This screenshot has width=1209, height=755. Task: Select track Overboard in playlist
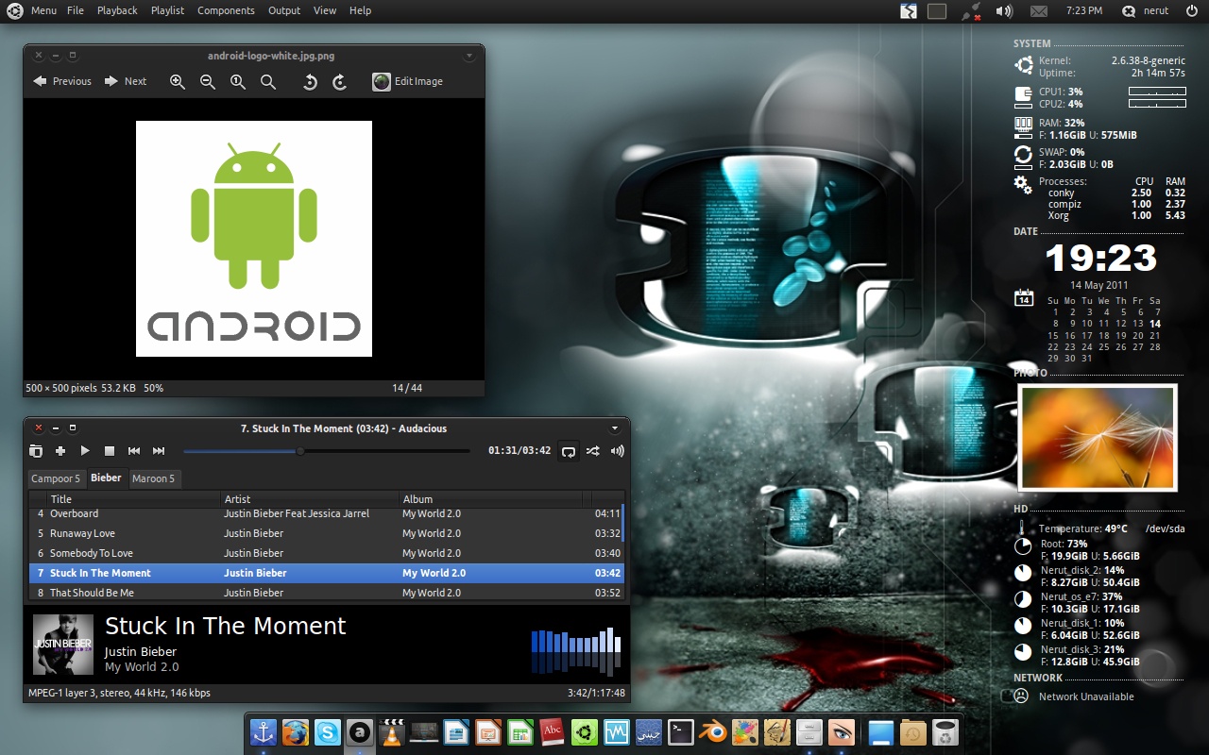point(326,513)
